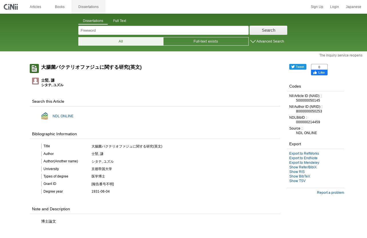
Task: Click the Facebook Like button
Action: [319, 72]
